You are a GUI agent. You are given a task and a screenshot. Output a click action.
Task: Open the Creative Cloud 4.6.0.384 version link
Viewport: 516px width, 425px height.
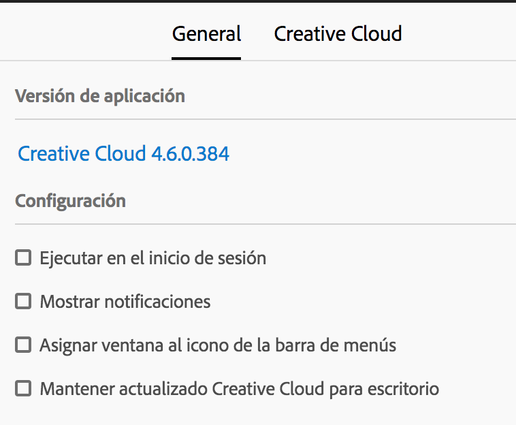click(123, 153)
